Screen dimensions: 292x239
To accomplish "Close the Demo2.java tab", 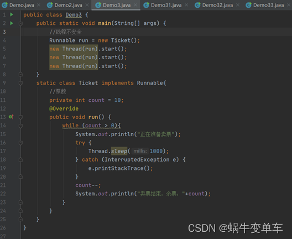I will pos(87,5).
